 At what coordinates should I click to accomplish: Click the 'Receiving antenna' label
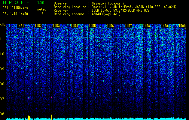tap(69, 14)
